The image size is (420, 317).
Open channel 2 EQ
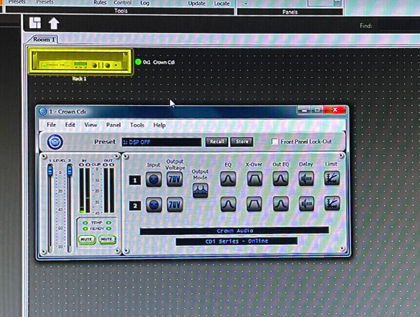228,204
